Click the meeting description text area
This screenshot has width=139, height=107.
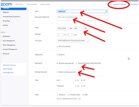tap(82, 18)
